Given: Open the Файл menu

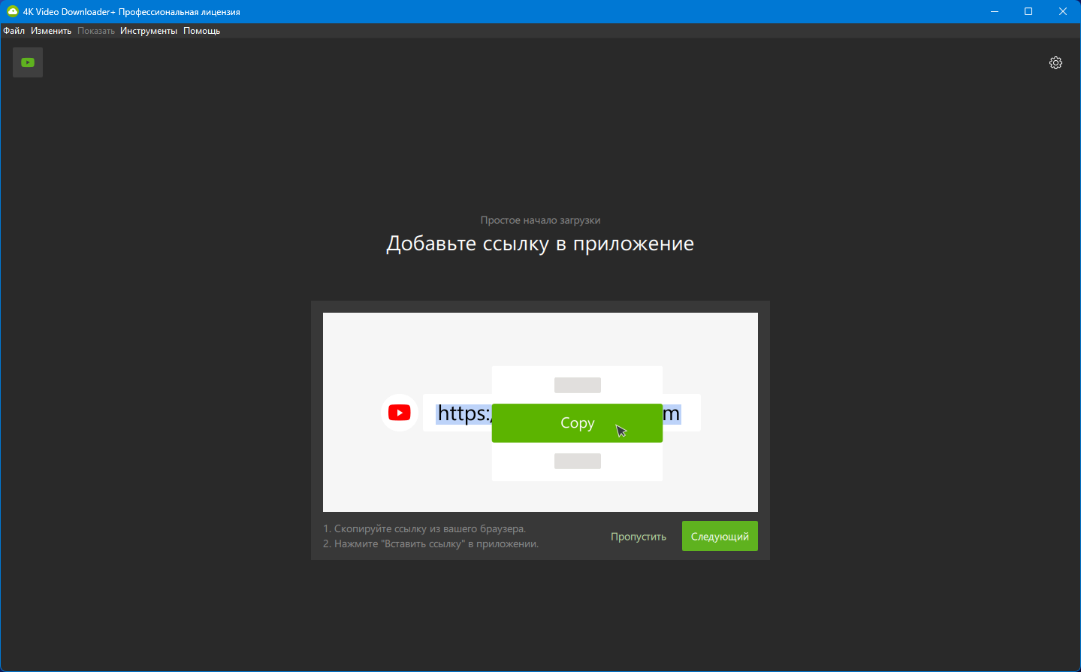Looking at the screenshot, I should [x=14, y=31].
